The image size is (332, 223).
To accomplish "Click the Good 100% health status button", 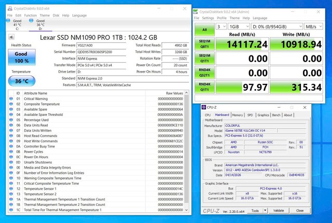I will pos(22,57).
